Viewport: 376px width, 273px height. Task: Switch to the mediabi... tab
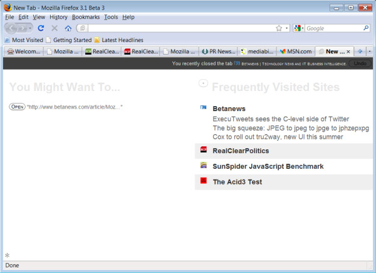coord(257,51)
